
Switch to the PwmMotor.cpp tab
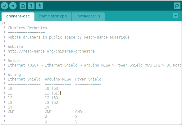tap(53, 16)
